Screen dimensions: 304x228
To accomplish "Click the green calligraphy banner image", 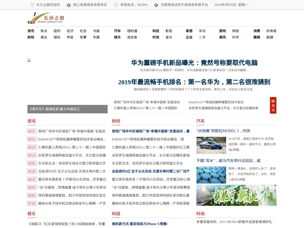I will (236, 195).
